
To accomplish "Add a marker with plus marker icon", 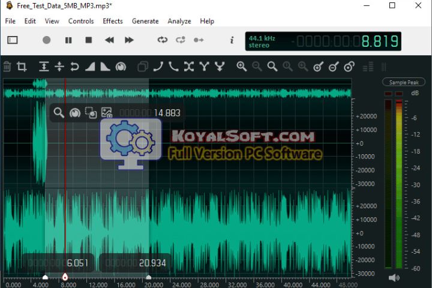I will tap(318, 67).
